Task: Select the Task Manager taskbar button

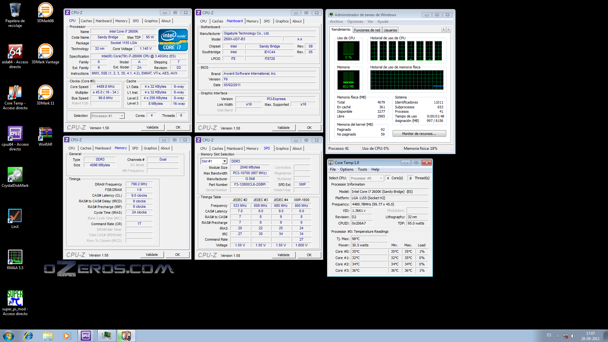Action: point(107,336)
